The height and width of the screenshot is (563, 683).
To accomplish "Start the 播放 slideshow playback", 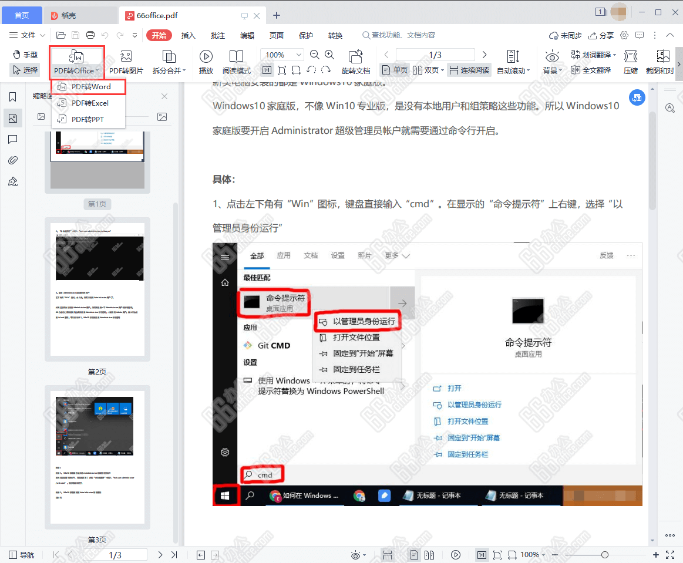I will coord(206,62).
